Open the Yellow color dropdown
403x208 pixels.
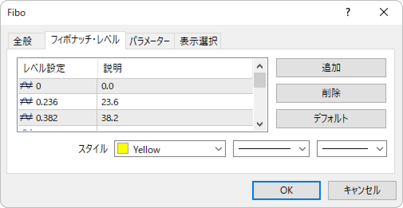point(170,149)
